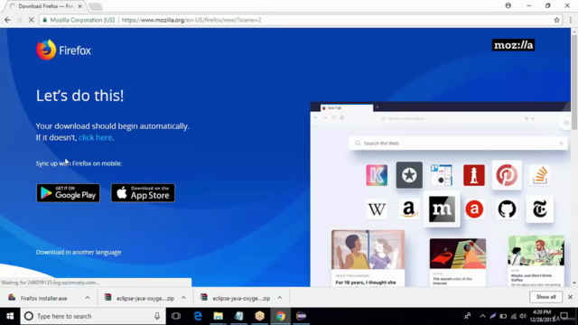578x325 pixels.
Task: Select the Download Firefox tab
Action: [46, 6]
